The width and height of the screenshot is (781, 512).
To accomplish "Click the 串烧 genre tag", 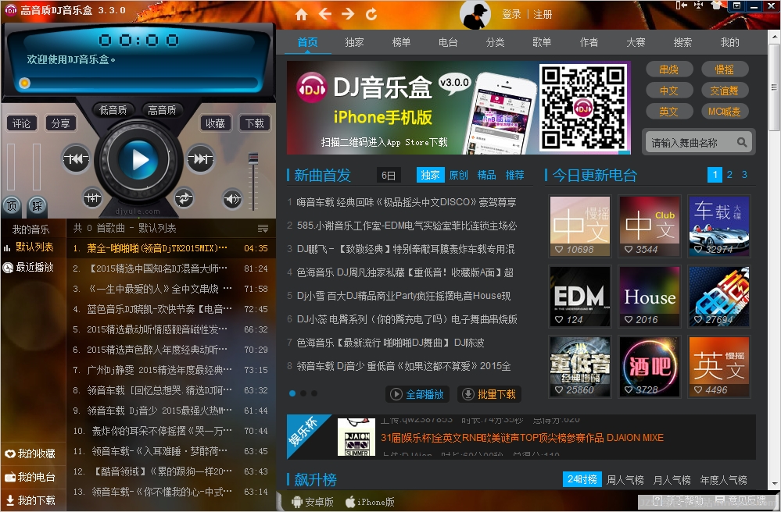I will [669, 69].
